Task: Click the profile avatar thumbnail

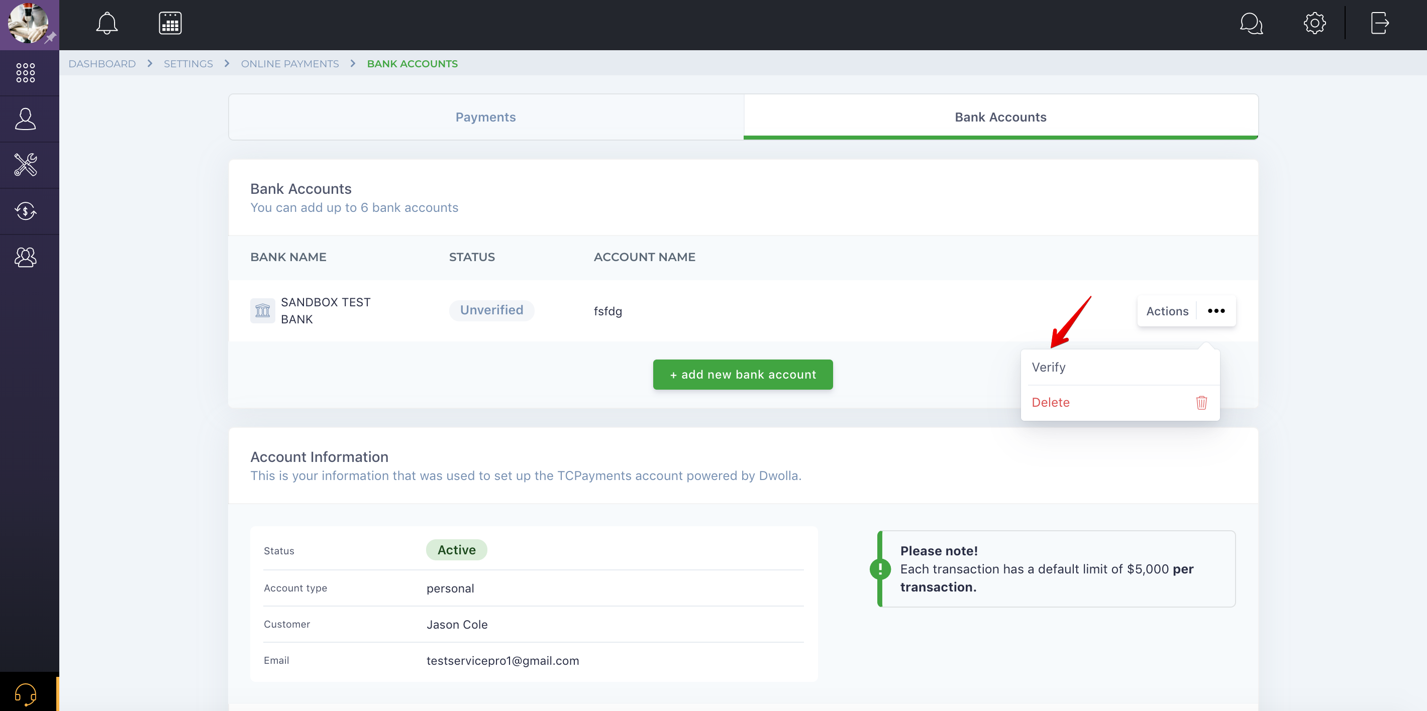Action: 28,23
